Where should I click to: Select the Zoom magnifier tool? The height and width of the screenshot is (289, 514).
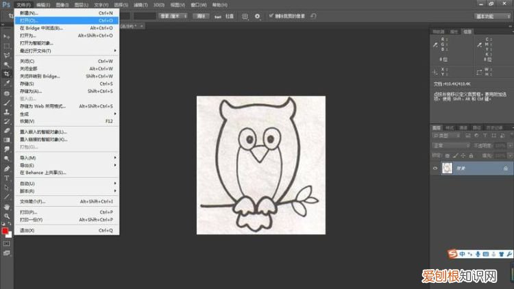6,216
